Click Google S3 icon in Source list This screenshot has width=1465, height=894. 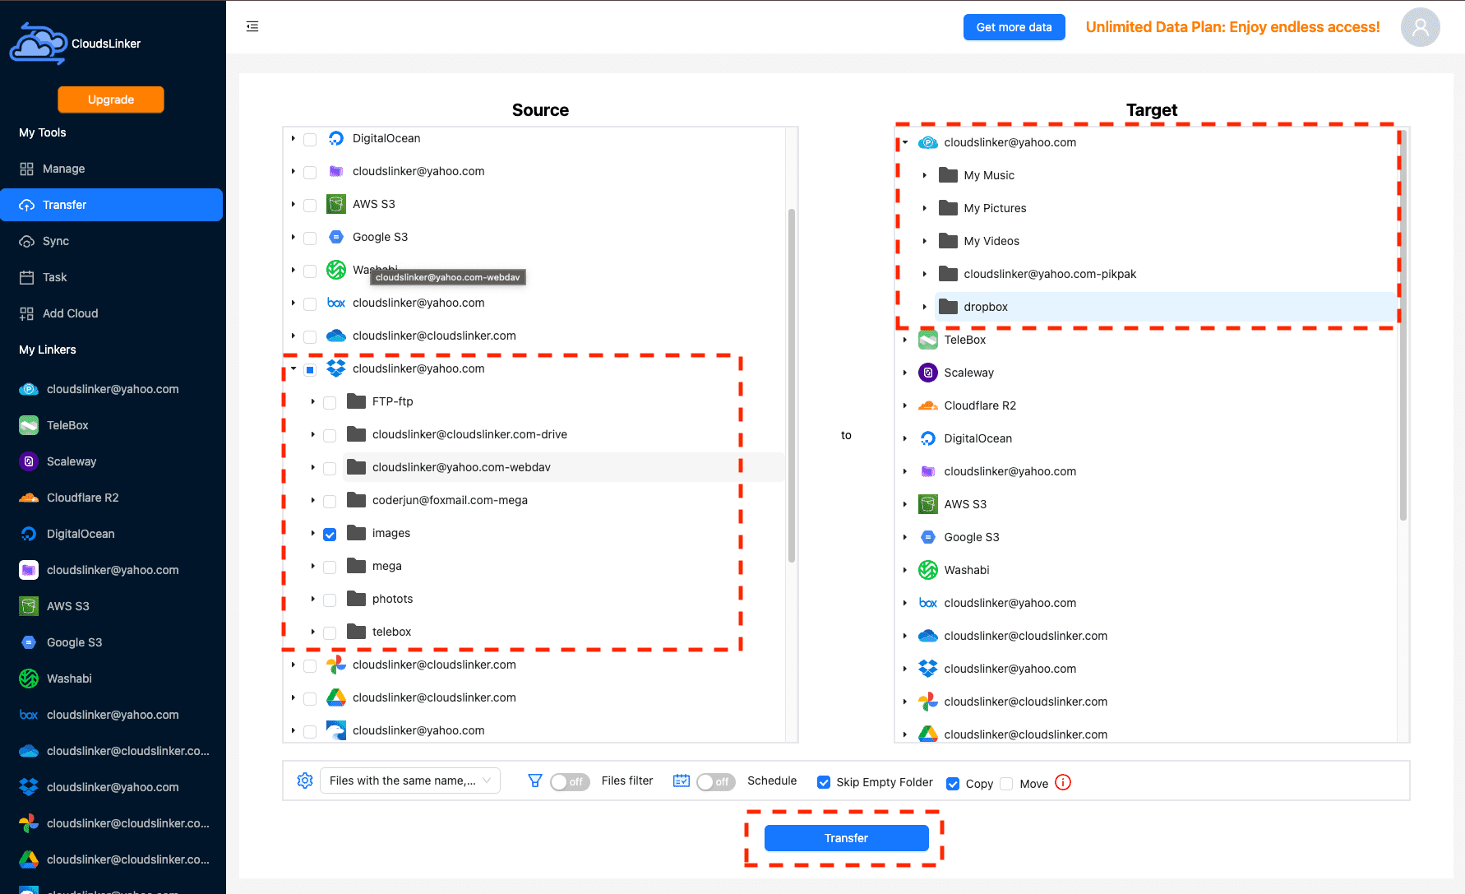(336, 237)
